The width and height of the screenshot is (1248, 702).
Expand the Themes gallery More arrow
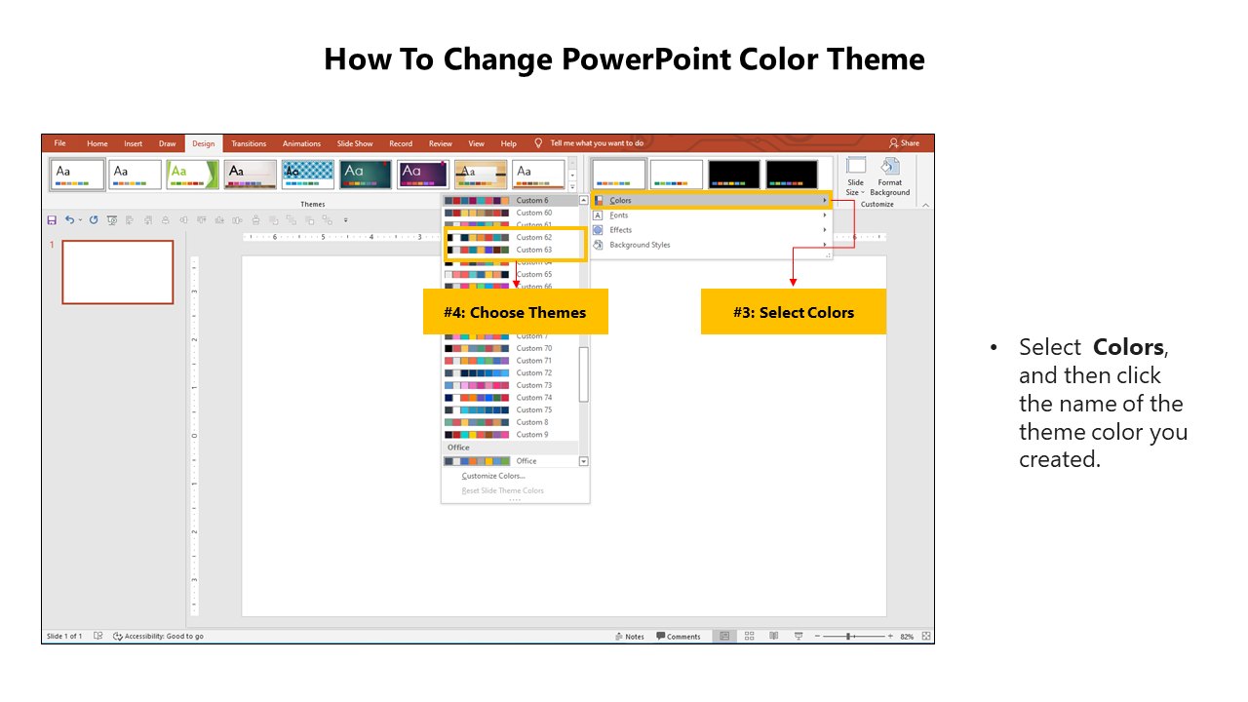pos(572,186)
